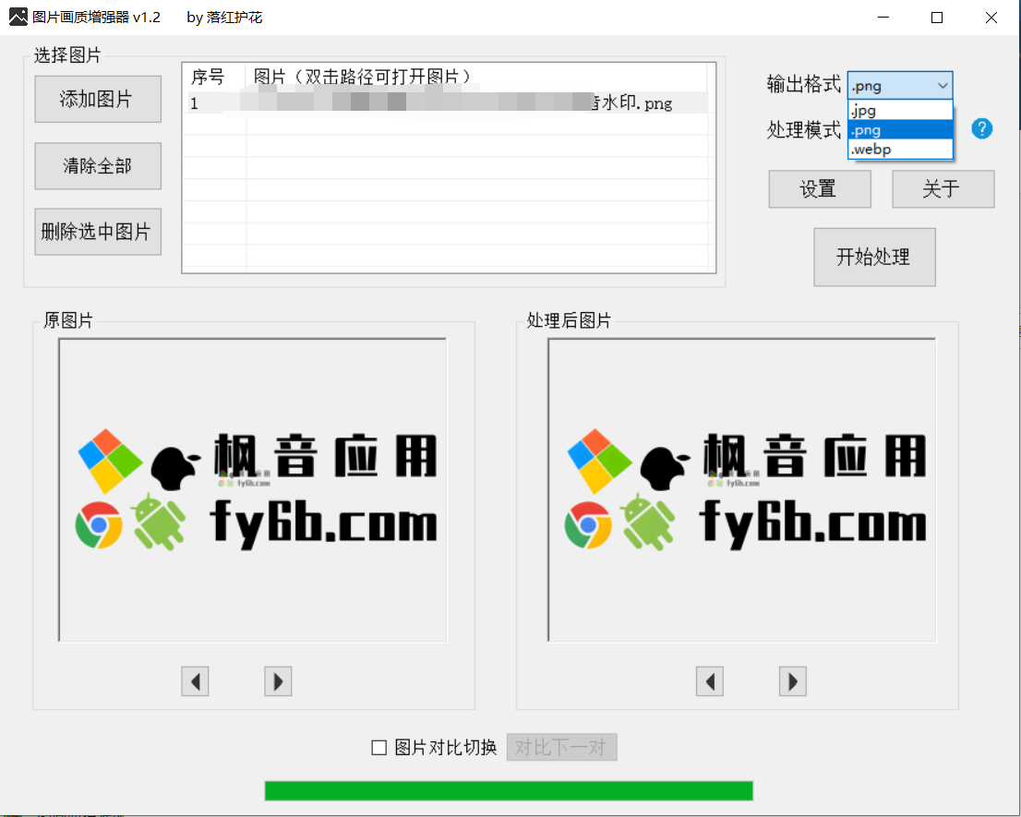Select .jpg output format option
Viewport: 1021px width, 817px height.
coord(900,111)
